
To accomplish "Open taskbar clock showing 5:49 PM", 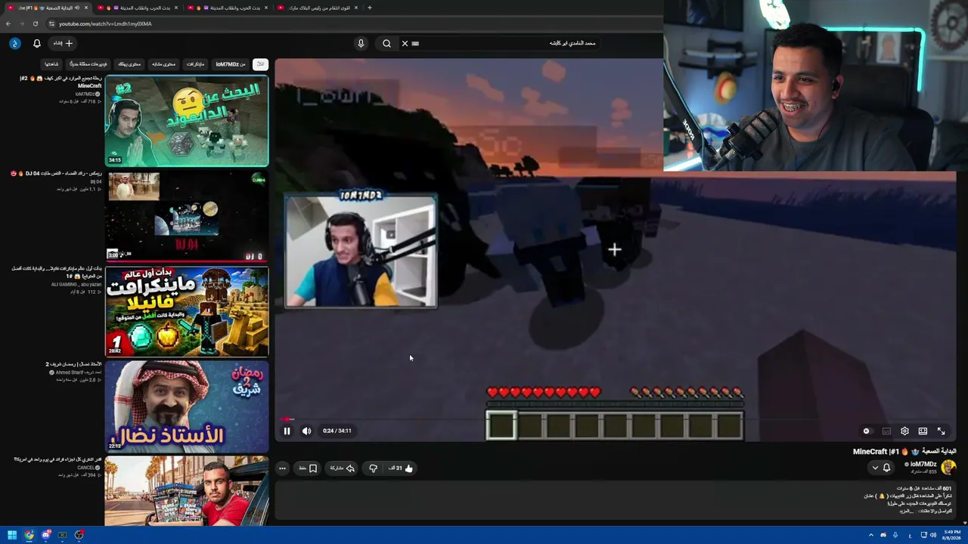I will click(x=951, y=535).
